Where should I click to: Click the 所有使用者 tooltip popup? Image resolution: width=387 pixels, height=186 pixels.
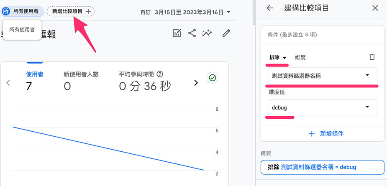tap(22, 30)
